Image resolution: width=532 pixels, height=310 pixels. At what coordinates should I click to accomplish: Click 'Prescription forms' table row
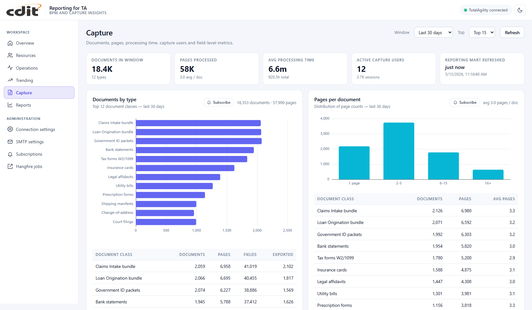[x=416, y=305]
